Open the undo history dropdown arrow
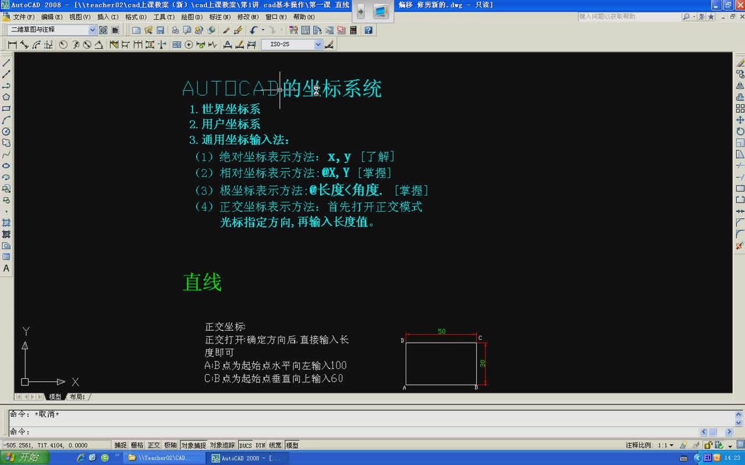Screen dimensions: 745x465 [262, 30]
